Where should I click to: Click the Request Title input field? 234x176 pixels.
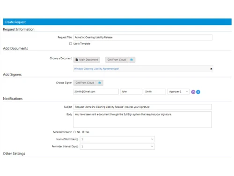coord(143,38)
